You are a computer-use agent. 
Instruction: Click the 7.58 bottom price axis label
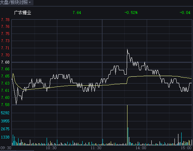(x=5, y=105)
